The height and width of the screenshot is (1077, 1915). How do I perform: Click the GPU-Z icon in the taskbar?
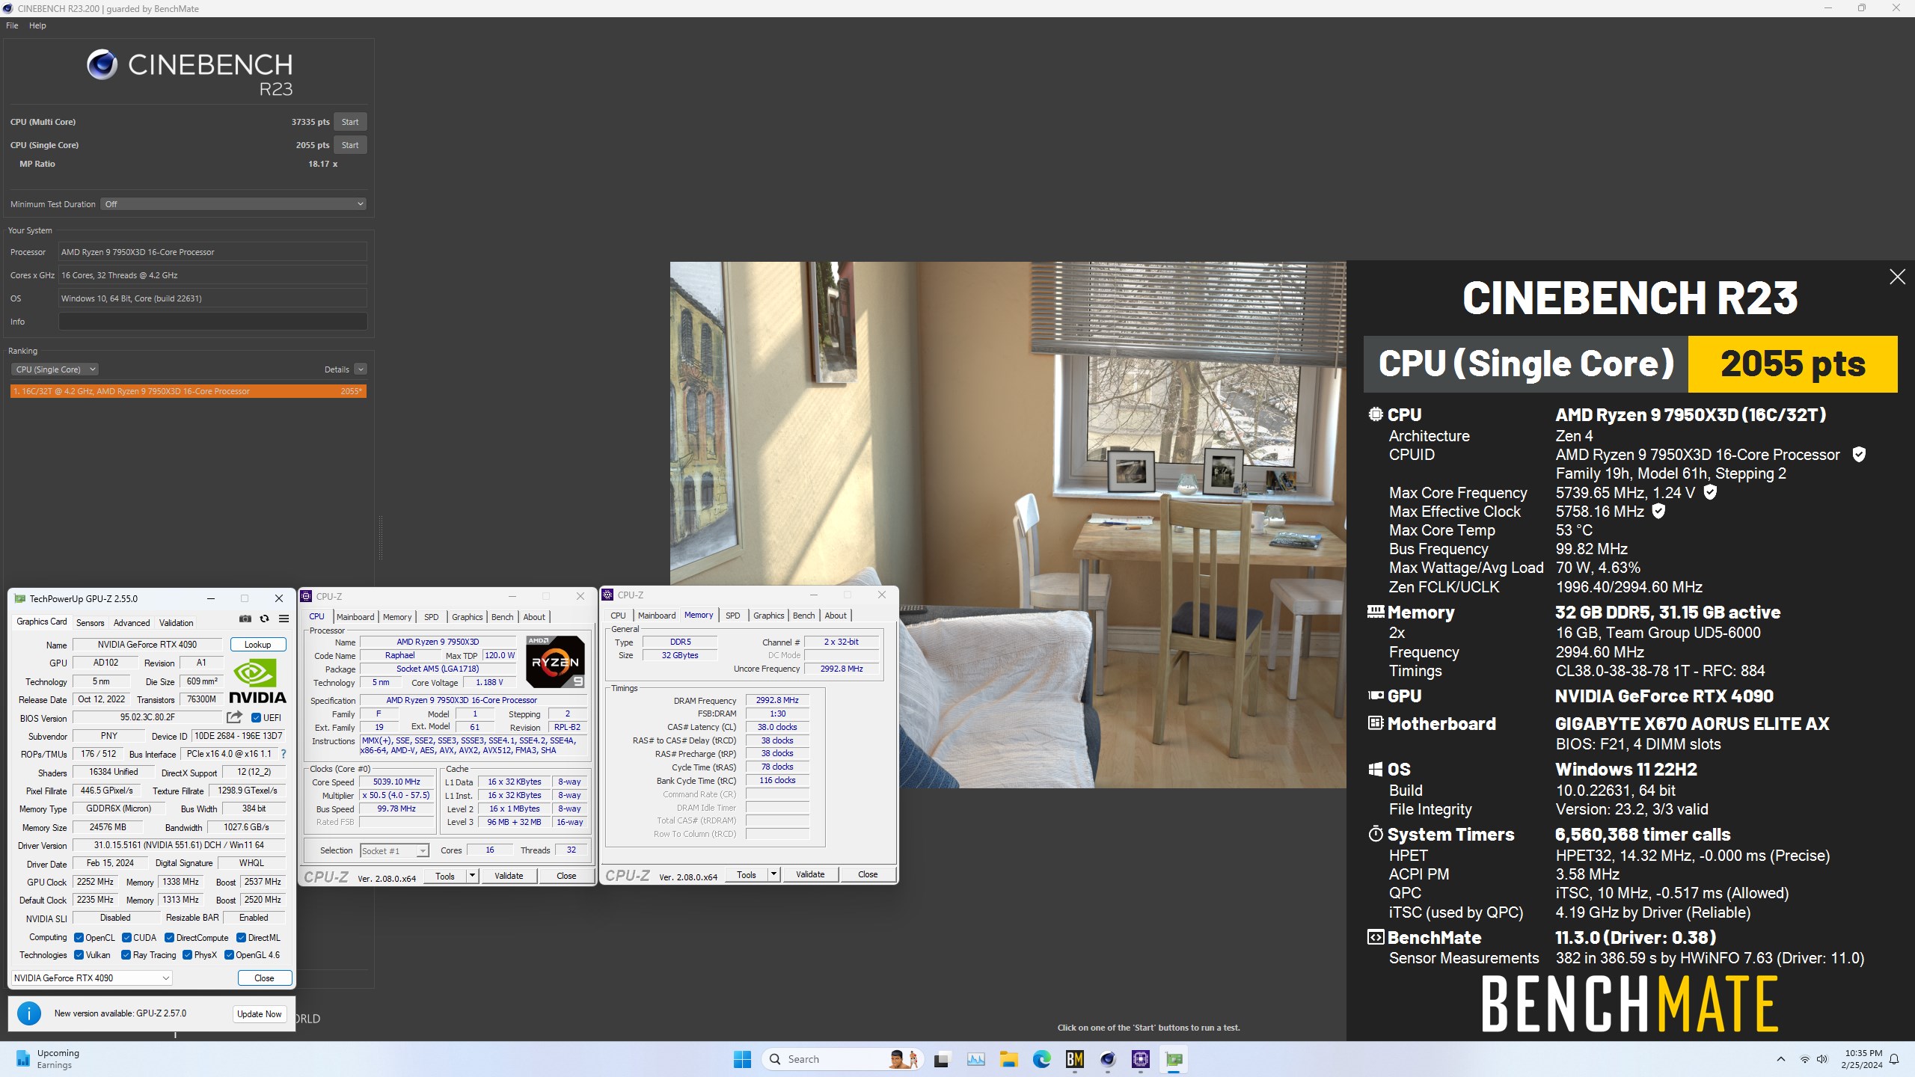click(x=1174, y=1059)
